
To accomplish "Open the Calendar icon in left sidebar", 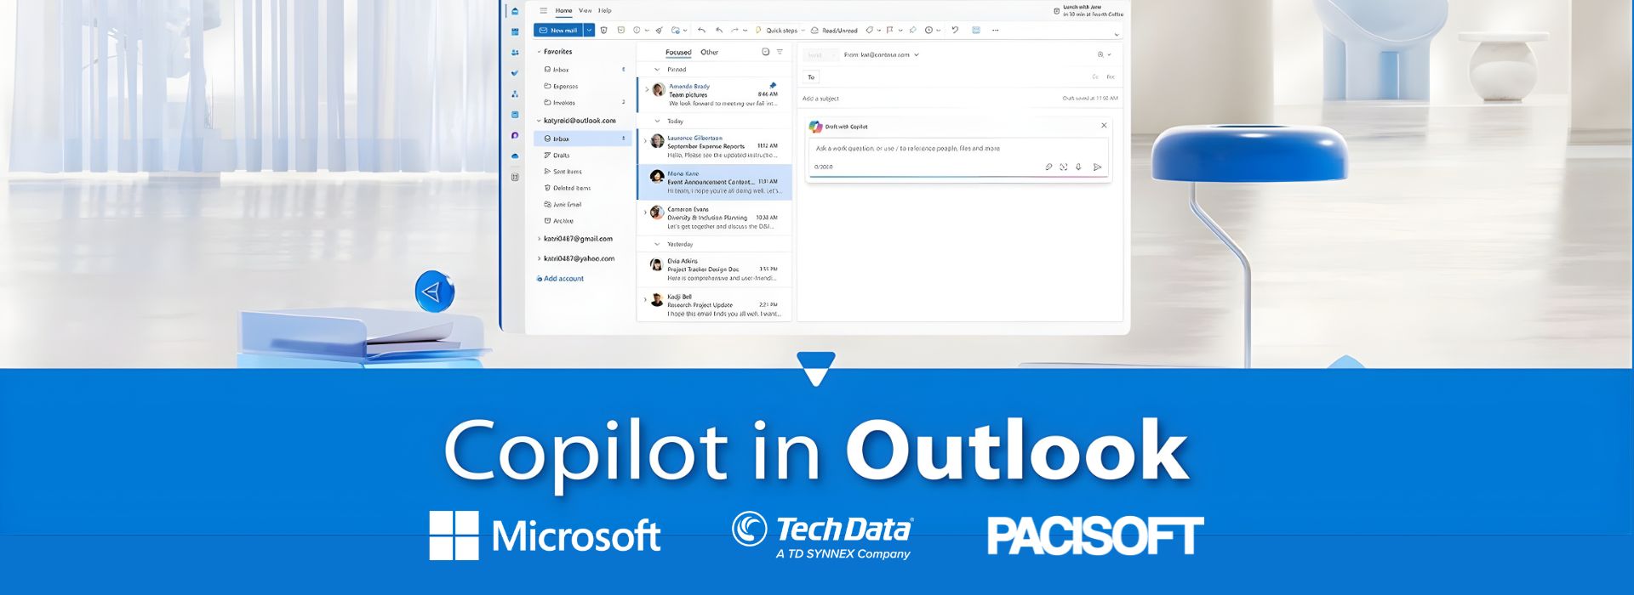I will 515,31.
